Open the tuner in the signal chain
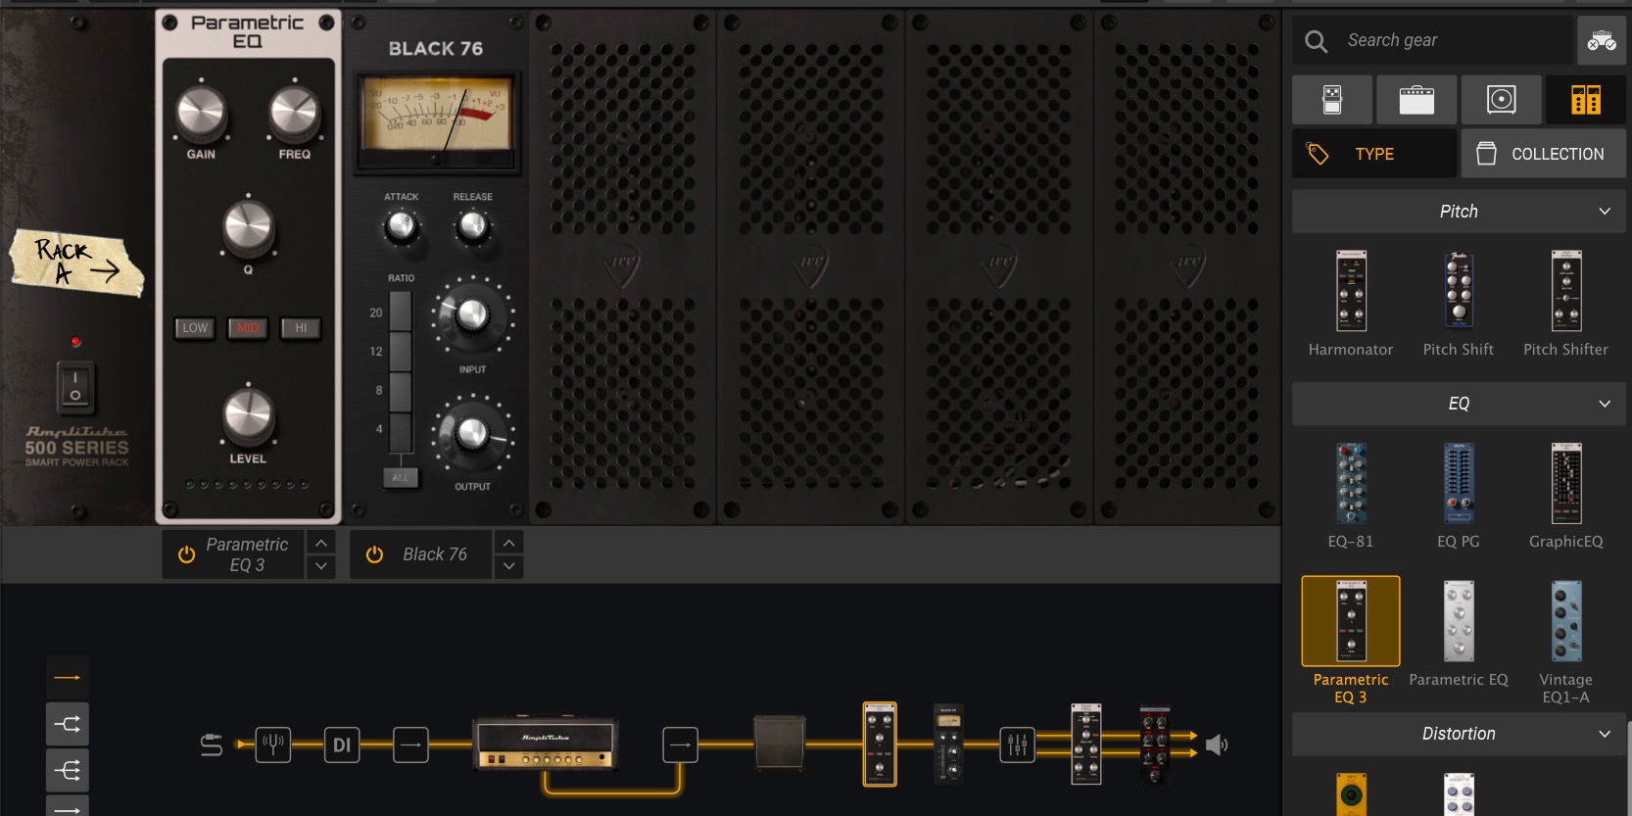 pyautogui.click(x=273, y=744)
